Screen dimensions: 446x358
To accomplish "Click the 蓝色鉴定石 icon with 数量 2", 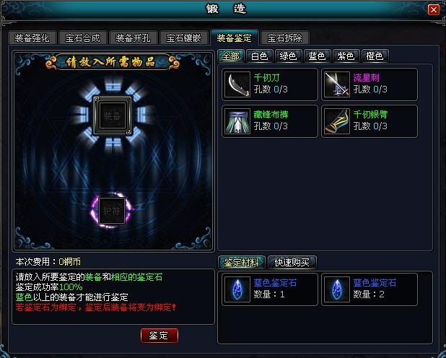I will click(337, 289).
